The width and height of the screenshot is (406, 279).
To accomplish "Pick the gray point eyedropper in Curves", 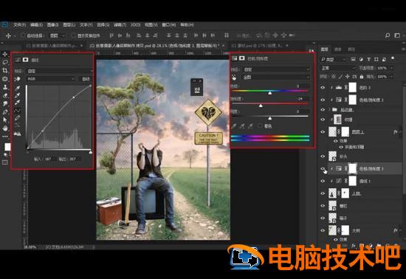I will (x=18, y=95).
